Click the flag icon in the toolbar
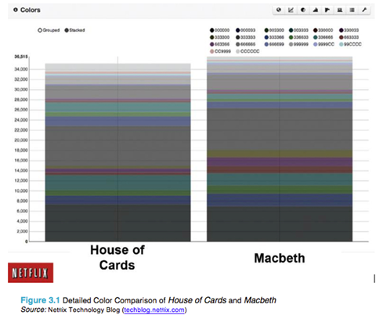Screen dimensions: 376x319 point(327,10)
